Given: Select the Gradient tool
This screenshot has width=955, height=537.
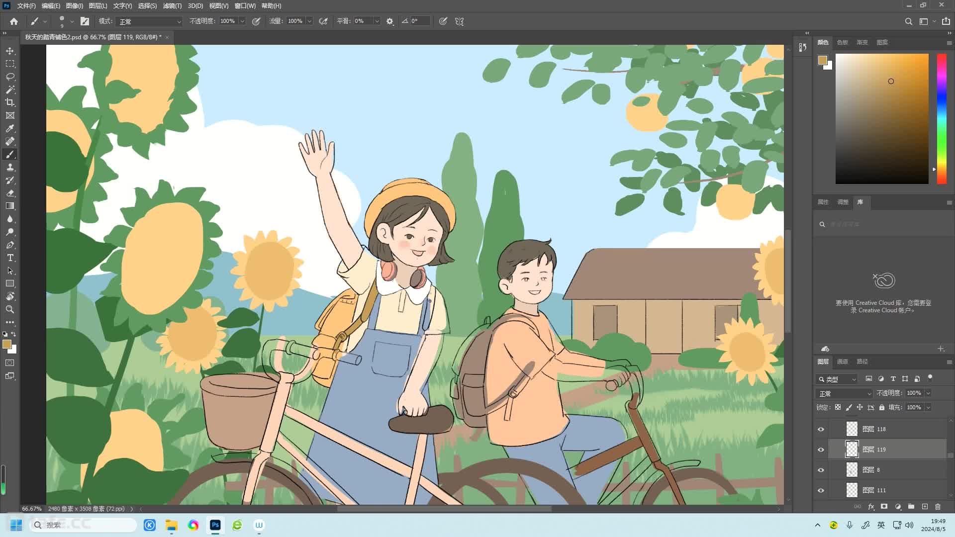Looking at the screenshot, I should [10, 206].
